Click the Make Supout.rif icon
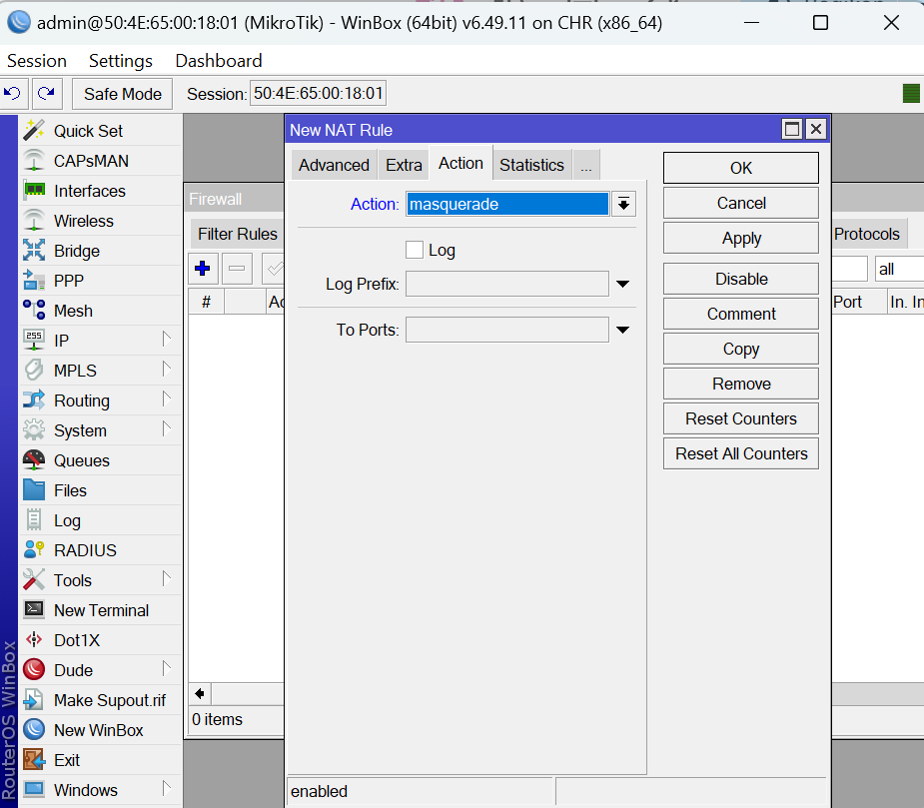 tap(34, 700)
